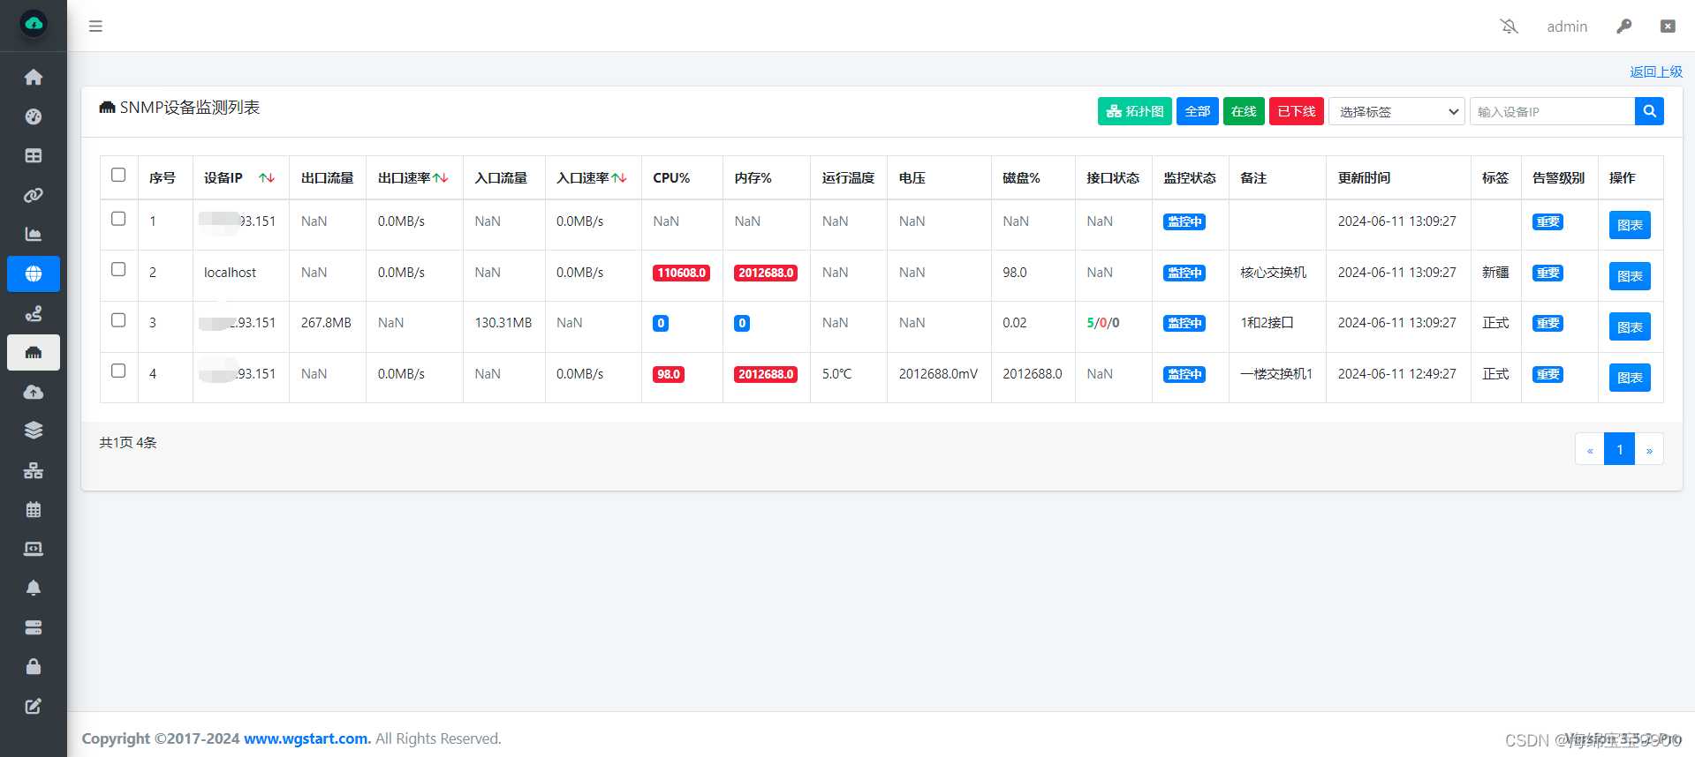The height and width of the screenshot is (757, 1695).
Task: Open the table grid icon in the sidebar
Action: coord(34,156)
